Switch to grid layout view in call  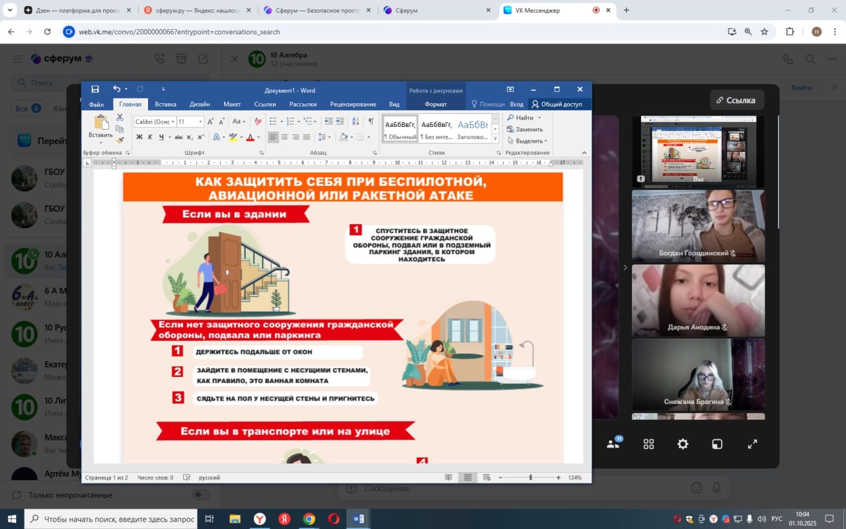click(648, 444)
